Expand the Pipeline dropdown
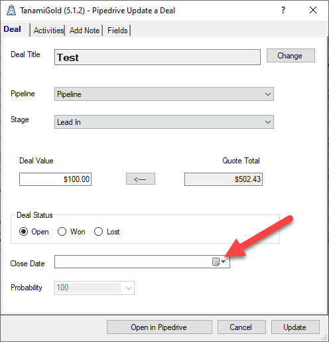The image size is (329, 342). pyautogui.click(x=164, y=94)
